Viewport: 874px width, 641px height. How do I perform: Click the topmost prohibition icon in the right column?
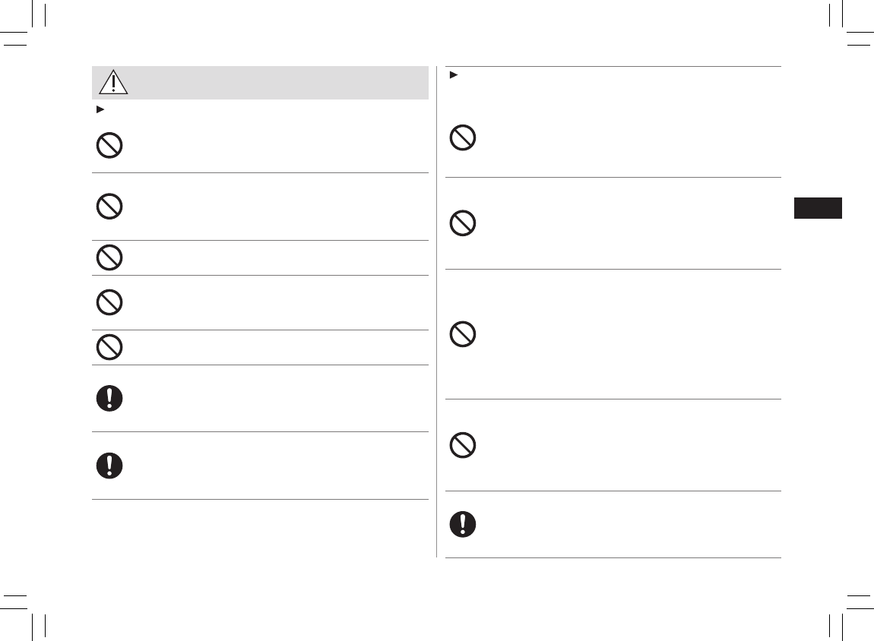point(463,137)
